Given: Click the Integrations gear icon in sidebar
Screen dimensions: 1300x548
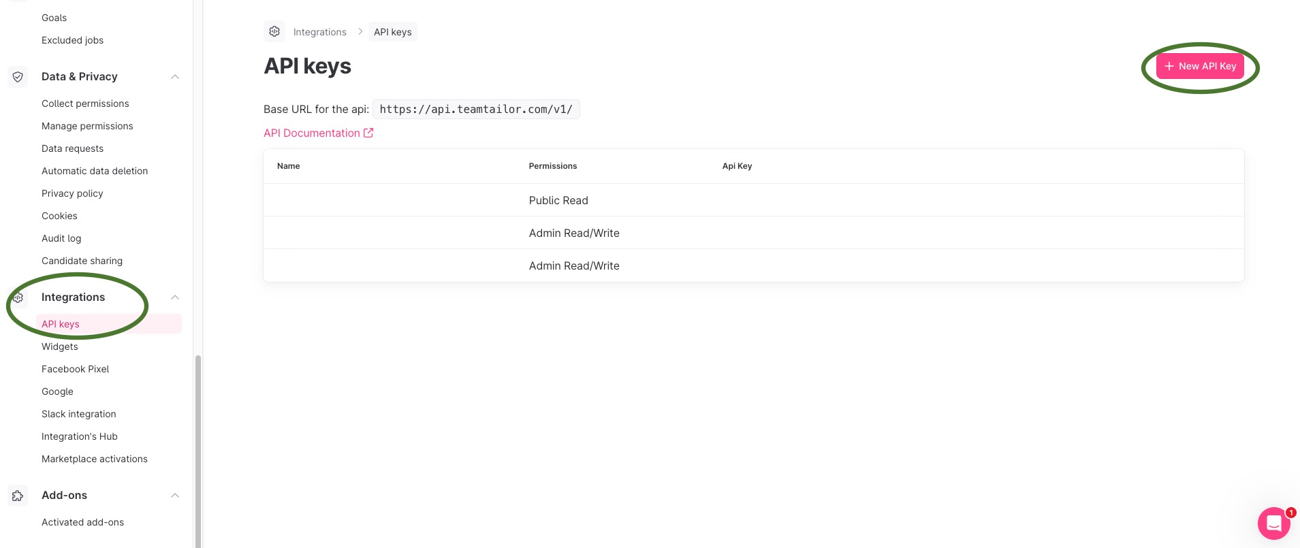Looking at the screenshot, I should pyautogui.click(x=18, y=297).
